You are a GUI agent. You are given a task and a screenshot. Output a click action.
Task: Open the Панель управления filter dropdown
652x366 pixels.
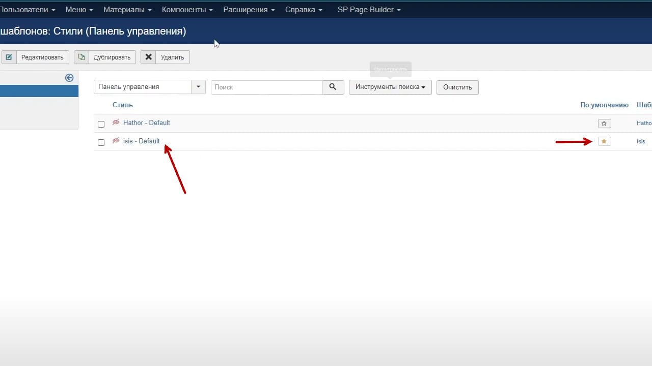pyautogui.click(x=150, y=87)
